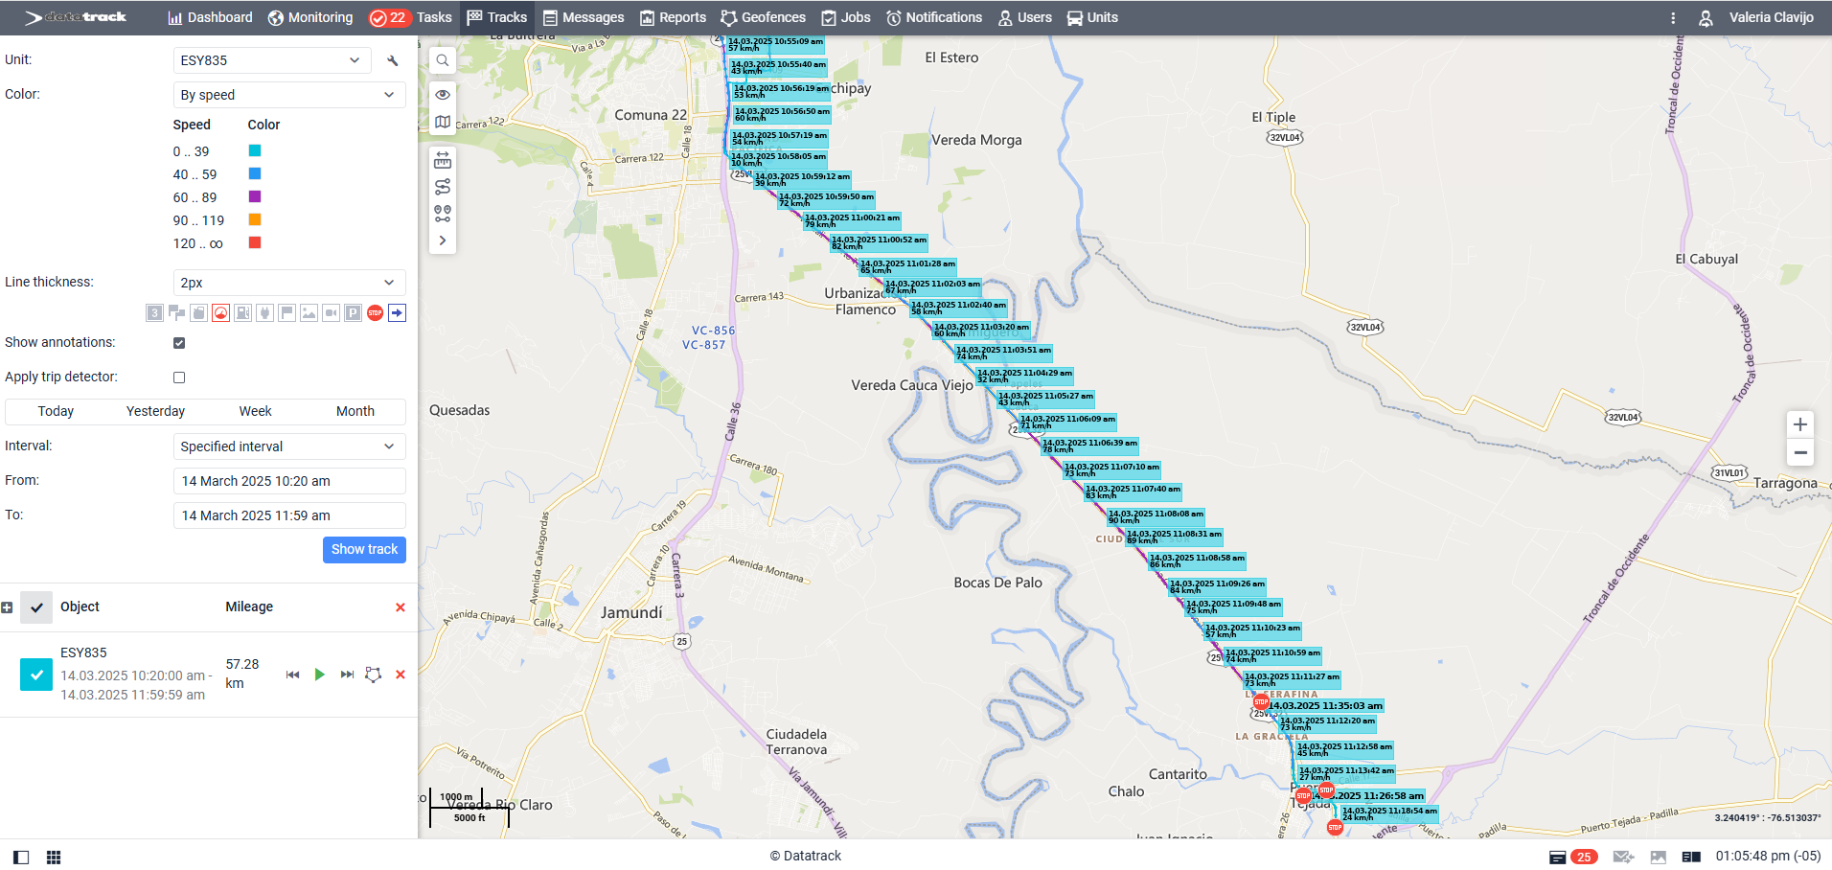Open the ruler distance measurement tool

(443, 160)
